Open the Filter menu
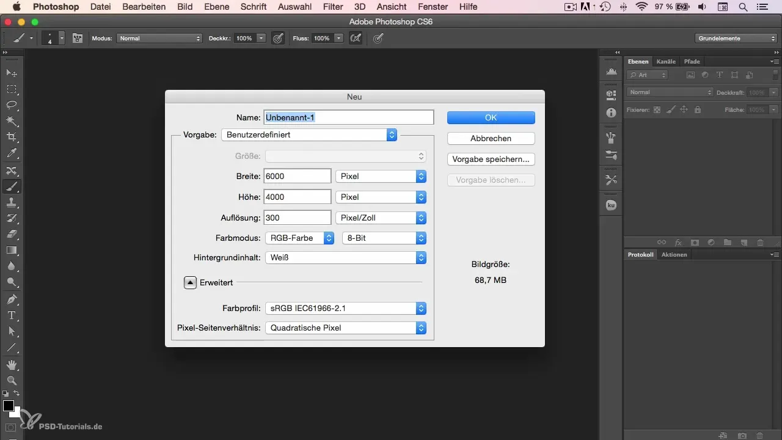 pos(332,6)
